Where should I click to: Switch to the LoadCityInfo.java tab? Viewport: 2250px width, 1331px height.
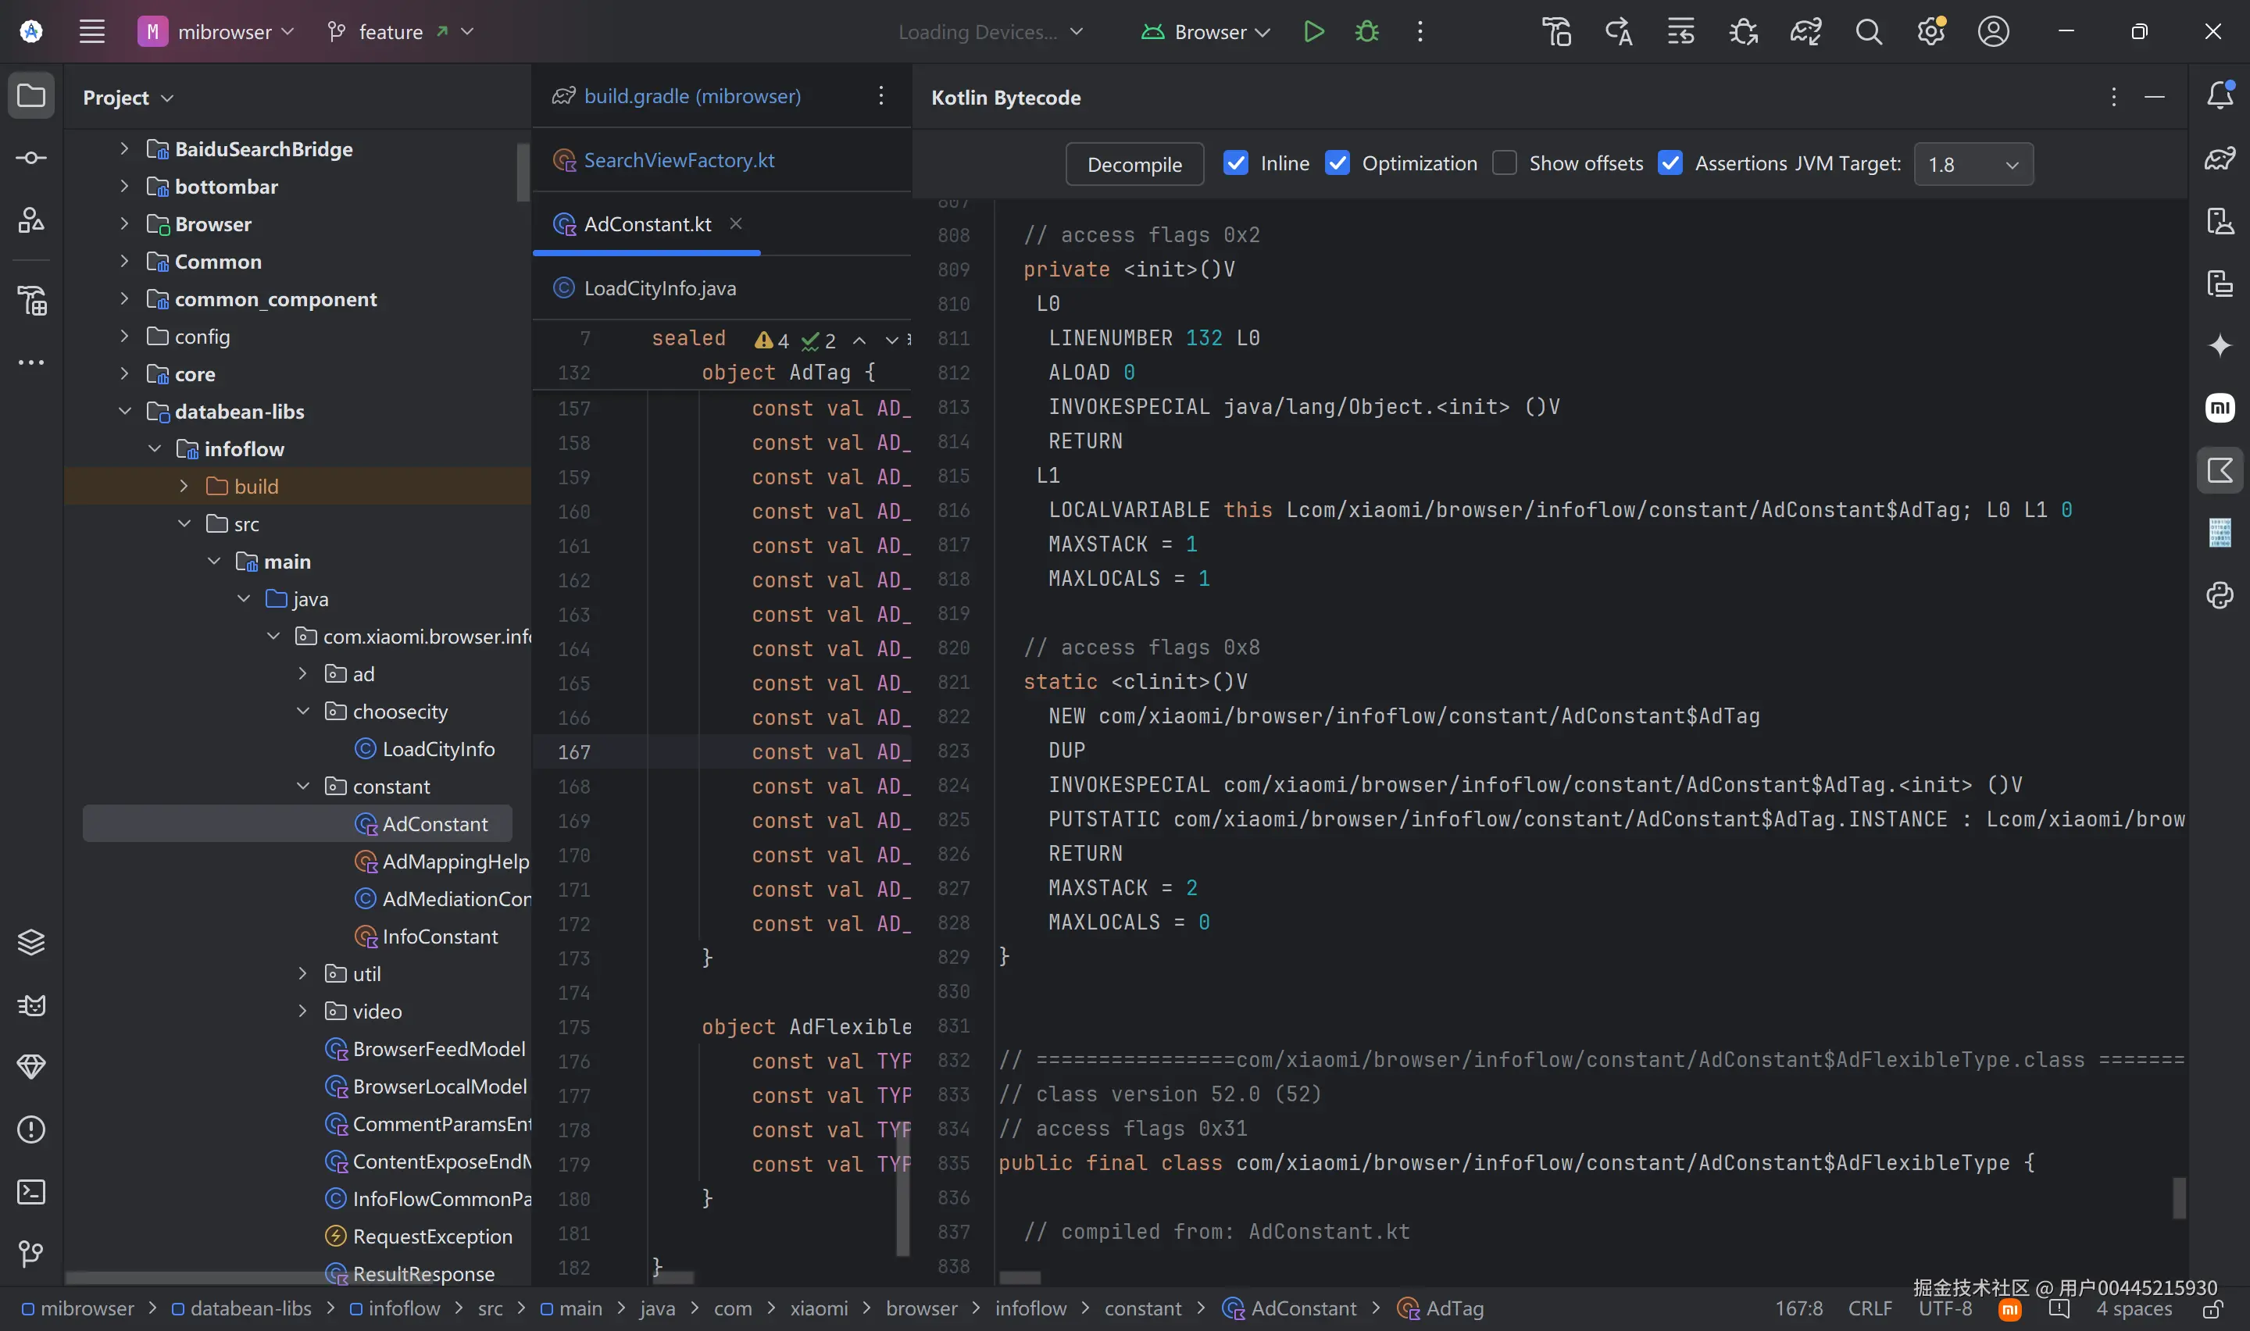pyautogui.click(x=659, y=288)
